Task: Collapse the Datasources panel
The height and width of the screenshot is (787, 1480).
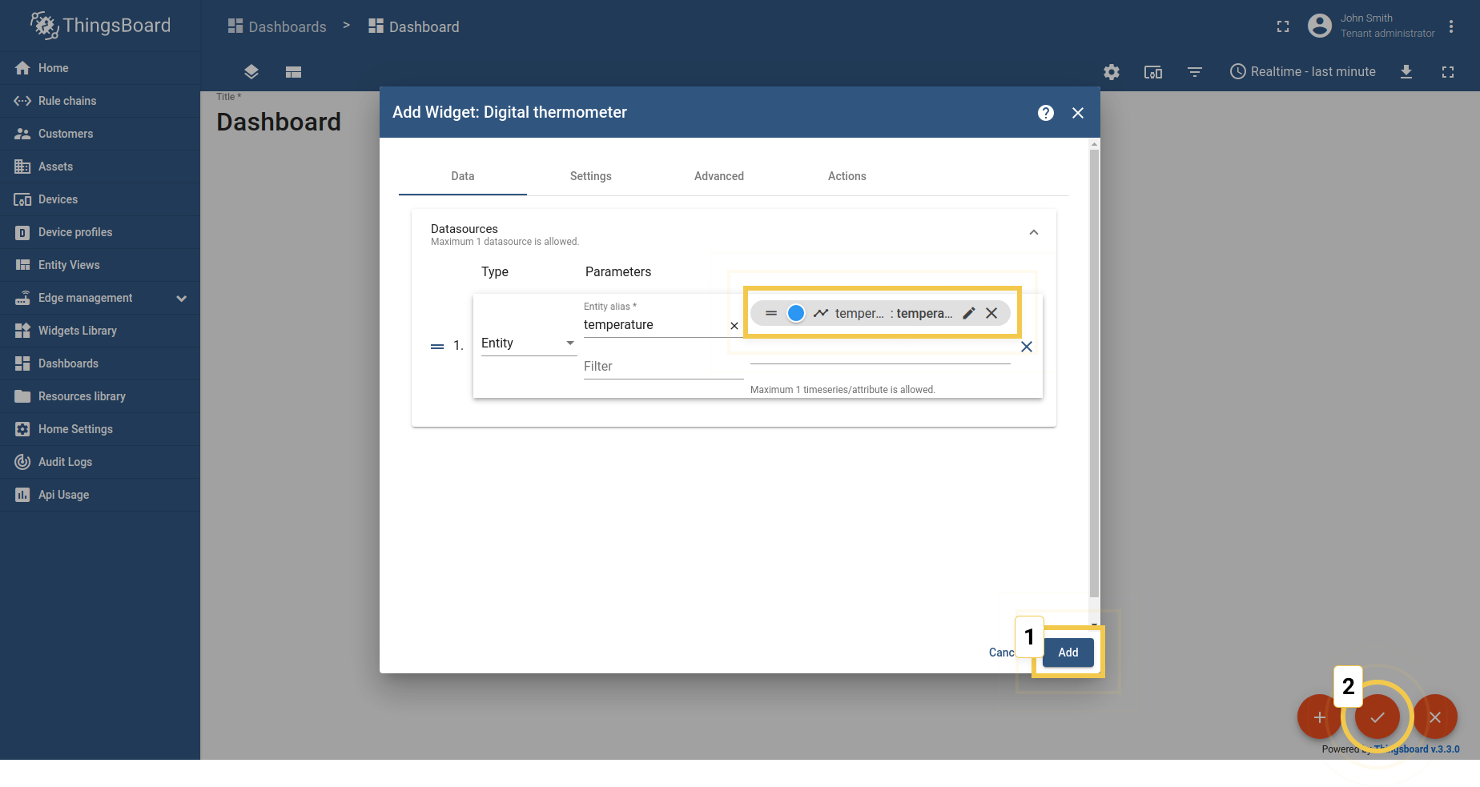Action: (1033, 233)
